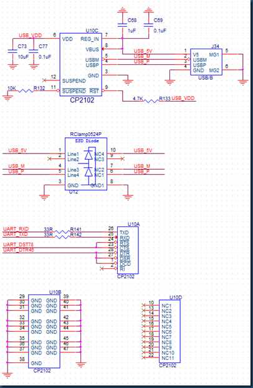The height and width of the screenshot is (388, 253).
Task: Click the V5 pin on J34
Action: coord(196,54)
